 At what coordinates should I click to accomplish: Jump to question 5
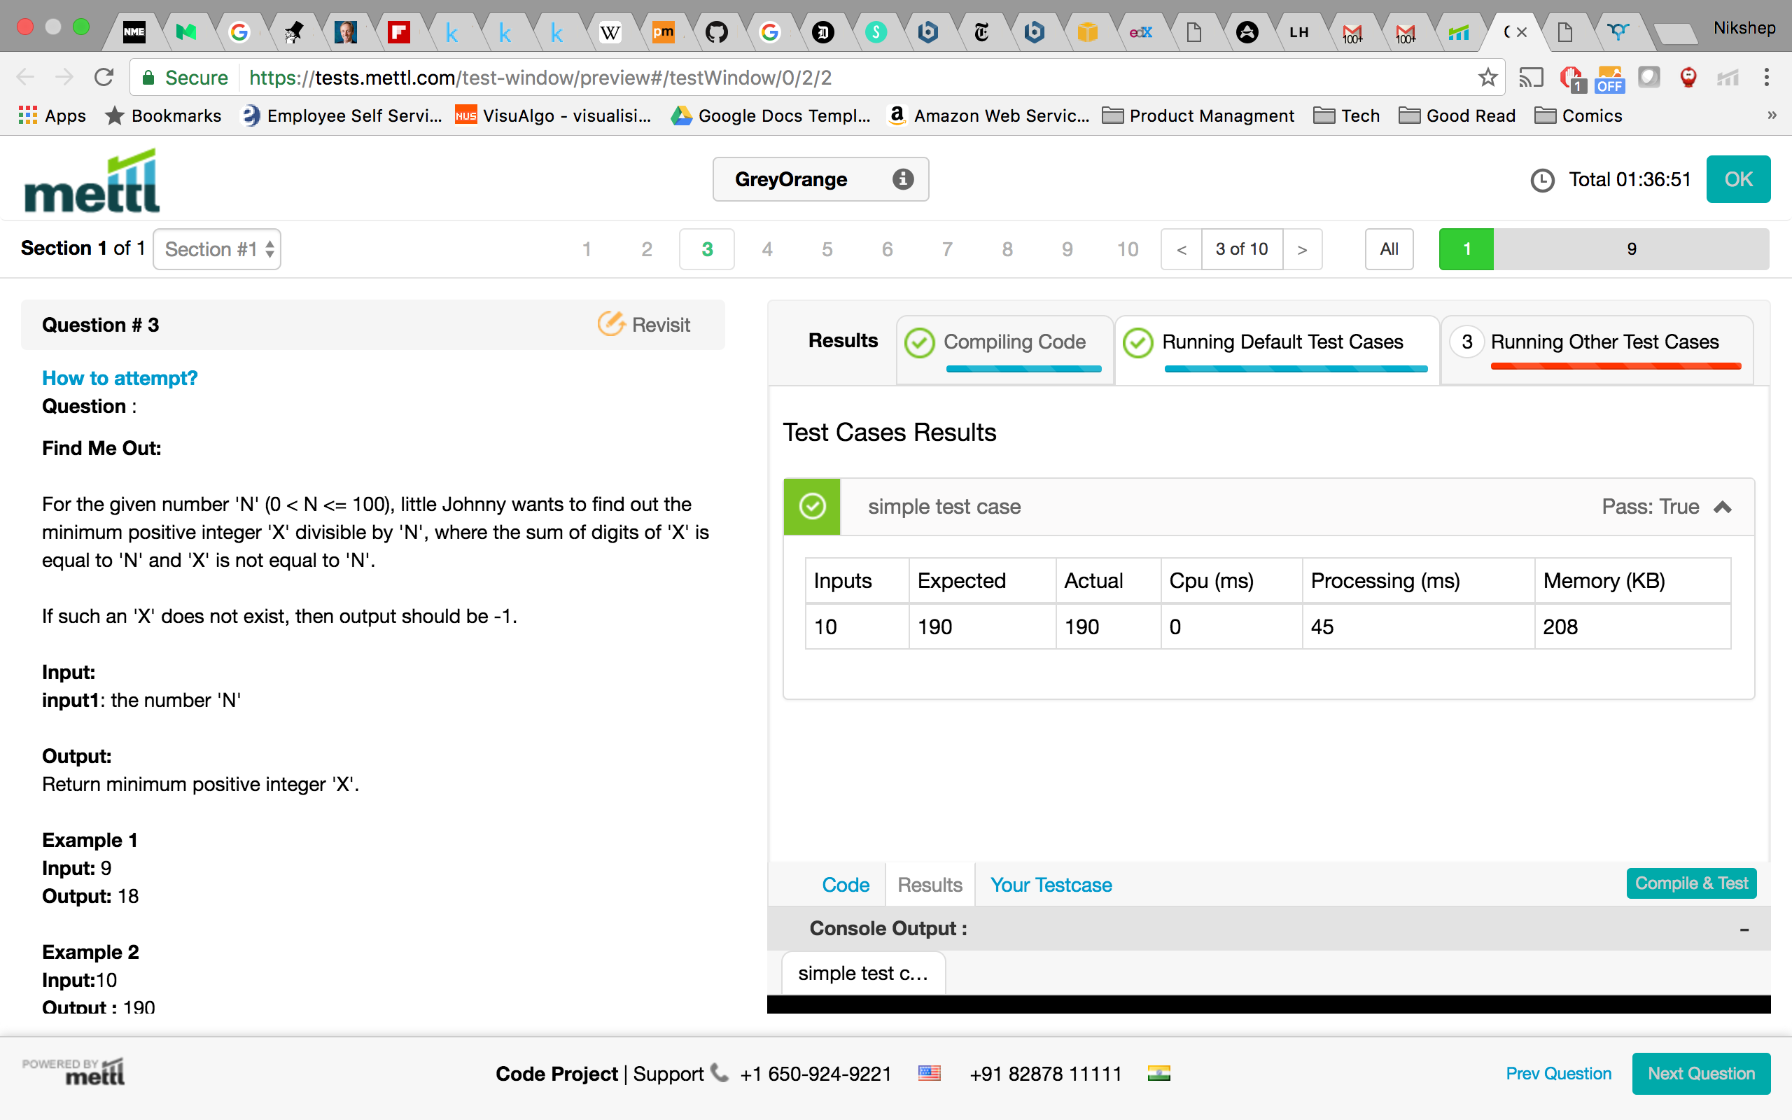827,250
